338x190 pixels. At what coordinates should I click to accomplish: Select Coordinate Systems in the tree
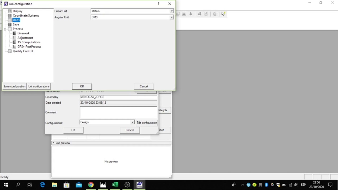(x=26, y=16)
